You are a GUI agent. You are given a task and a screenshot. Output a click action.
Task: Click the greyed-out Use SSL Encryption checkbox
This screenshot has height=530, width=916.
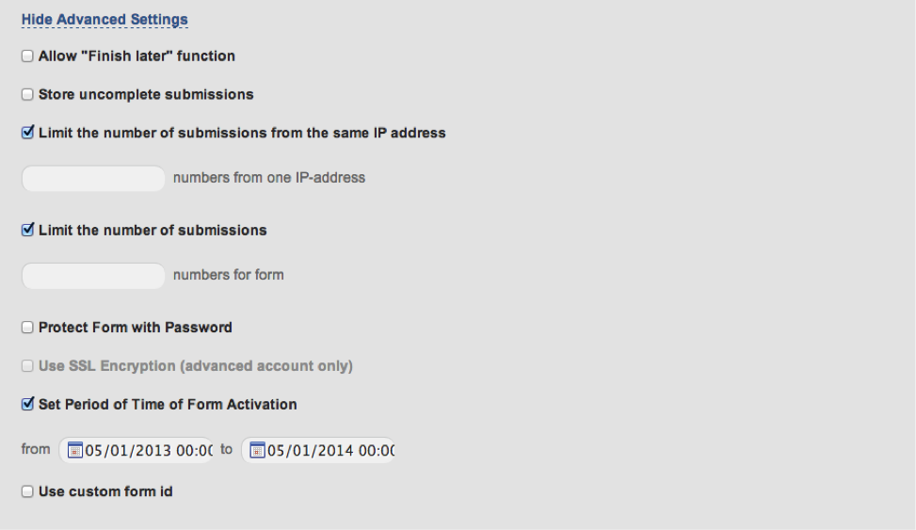coord(27,366)
